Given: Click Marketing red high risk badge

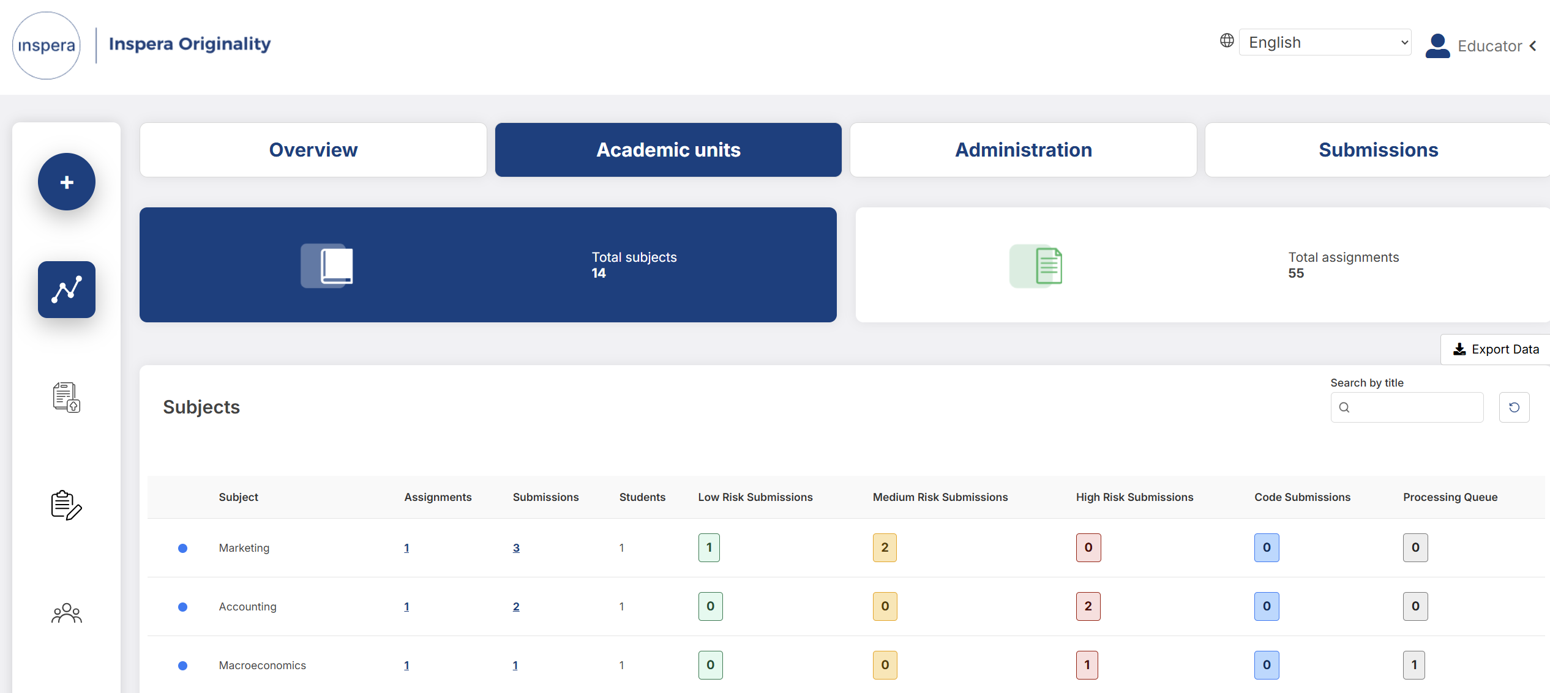Looking at the screenshot, I should 1088,547.
